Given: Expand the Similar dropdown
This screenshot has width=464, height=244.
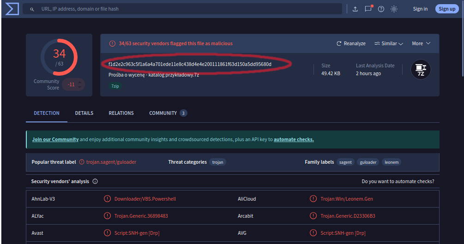Looking at the screenshot, I should (389, 43).
